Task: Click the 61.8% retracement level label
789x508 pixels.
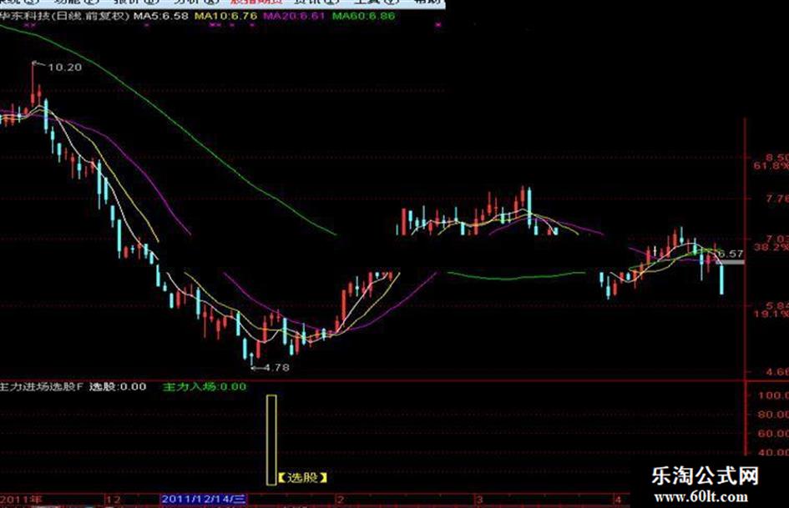Action: click(x=771, y=165)
